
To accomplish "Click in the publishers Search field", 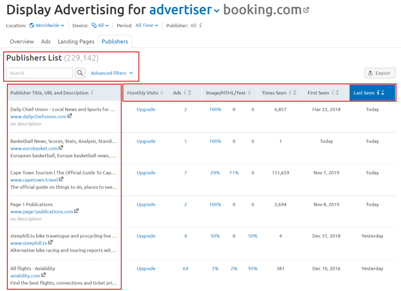I will pos(40,73).
